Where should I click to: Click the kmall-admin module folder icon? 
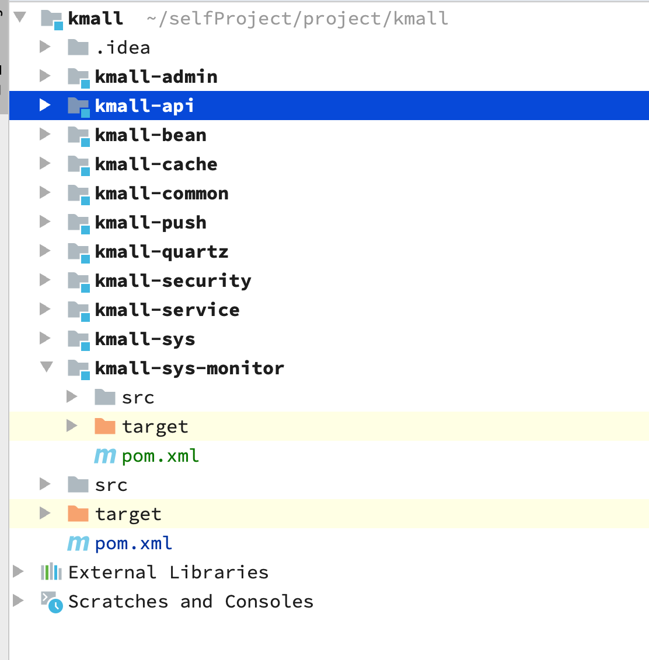[x=78, y=78]
